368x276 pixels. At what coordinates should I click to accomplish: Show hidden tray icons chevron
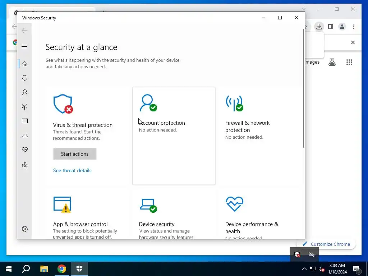tap(304, 269)
